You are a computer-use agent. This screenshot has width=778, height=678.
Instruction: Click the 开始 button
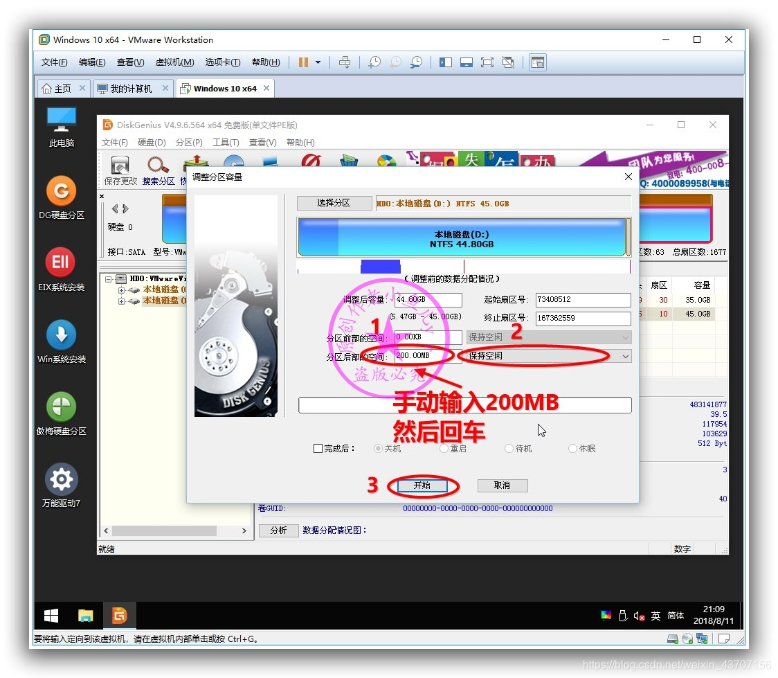click(422, 485)
